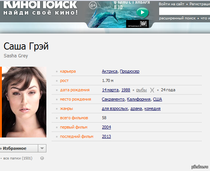Click the КиноПоиск logo
The width and height of the screenshot is (210, 171).
point(40,8)
